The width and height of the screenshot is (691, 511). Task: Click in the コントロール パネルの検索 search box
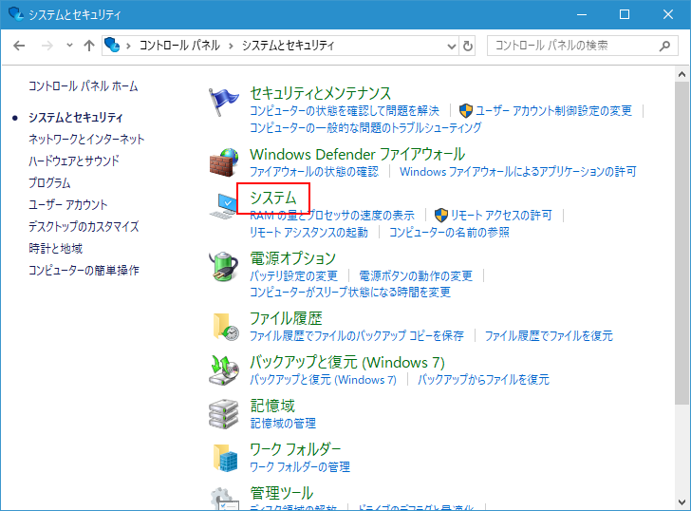pos(582,46)
